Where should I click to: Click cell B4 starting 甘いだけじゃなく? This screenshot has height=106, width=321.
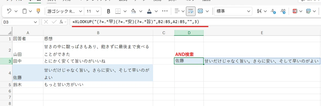[x=98, y=73]
